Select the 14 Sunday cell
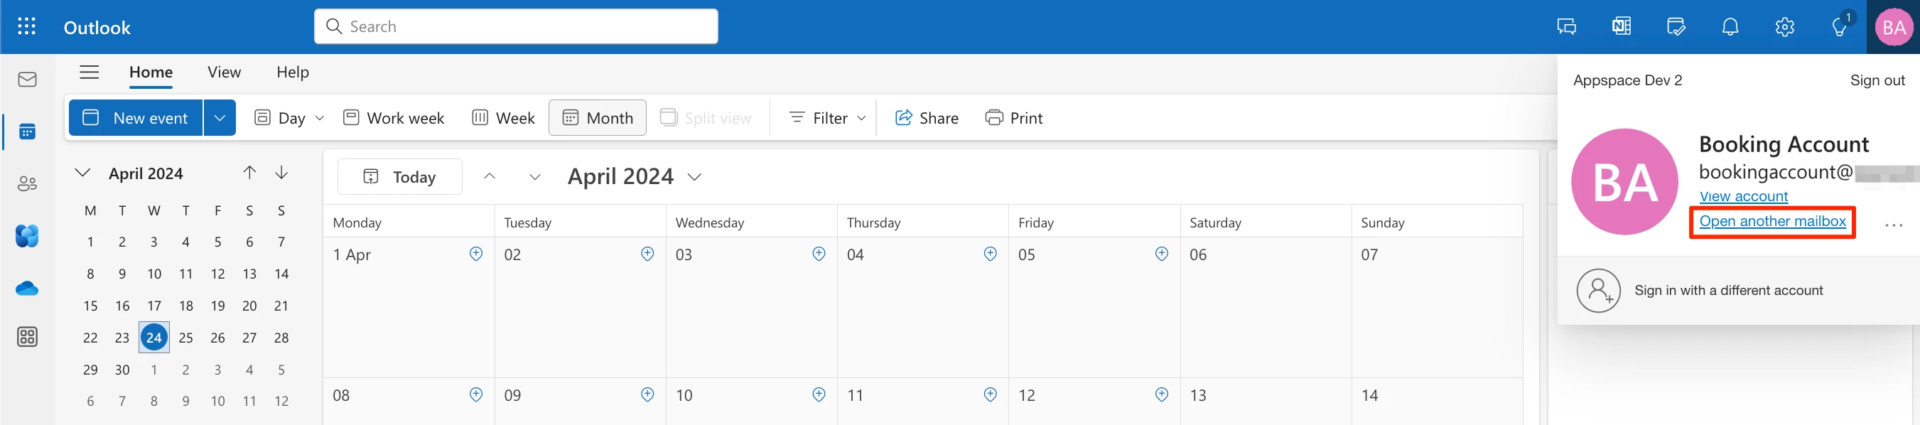 pyautogui.click(x=1437, y=402)
